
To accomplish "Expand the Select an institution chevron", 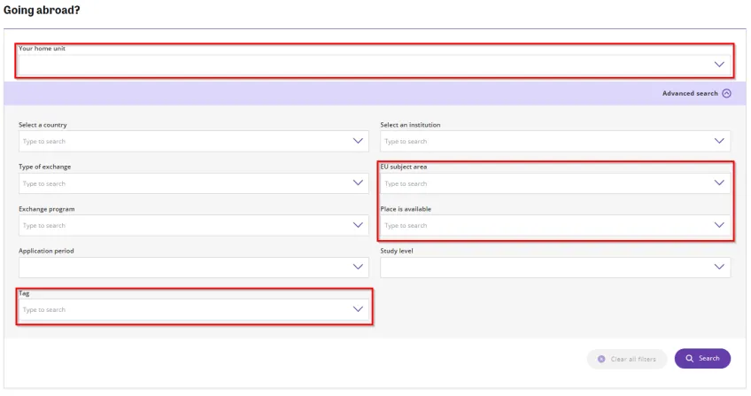I will (x=719, y=141).
